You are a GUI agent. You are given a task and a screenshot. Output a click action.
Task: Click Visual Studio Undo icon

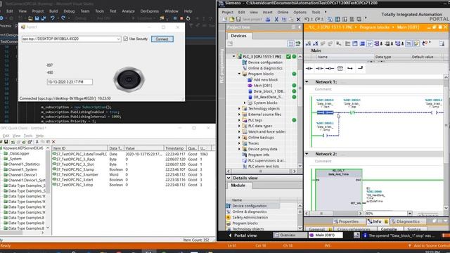[x=52, y=18]
